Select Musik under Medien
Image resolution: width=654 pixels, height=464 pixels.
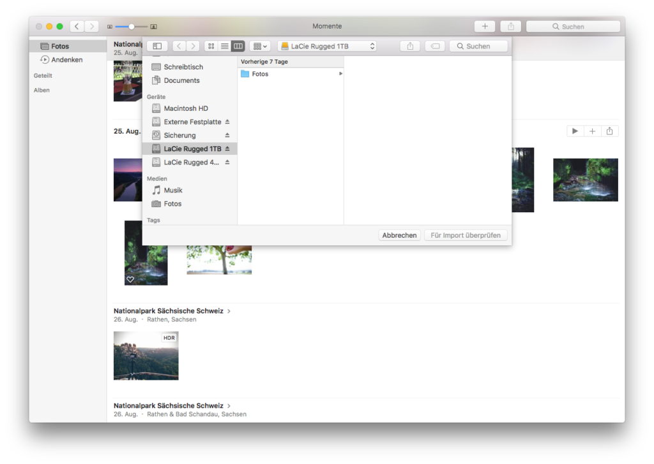tap(190, 190)
